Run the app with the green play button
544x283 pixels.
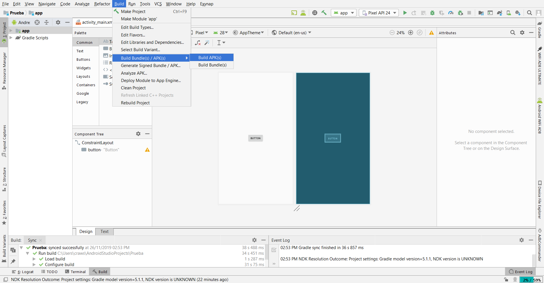405,13
